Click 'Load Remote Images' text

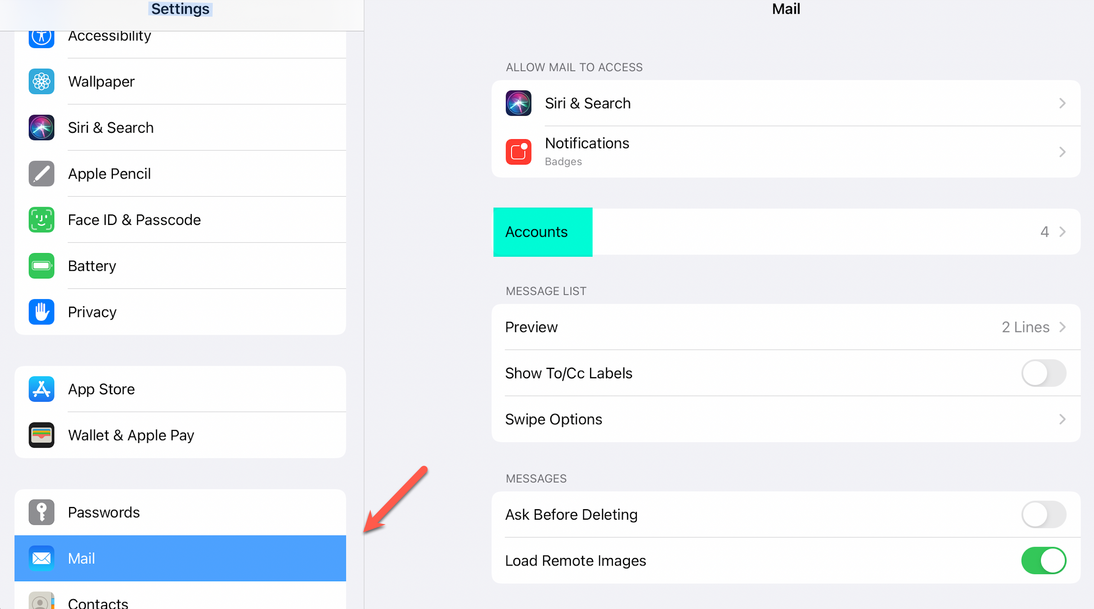coord(576,561)
